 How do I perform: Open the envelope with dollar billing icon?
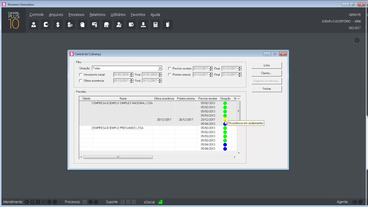[x=94, y=25]
